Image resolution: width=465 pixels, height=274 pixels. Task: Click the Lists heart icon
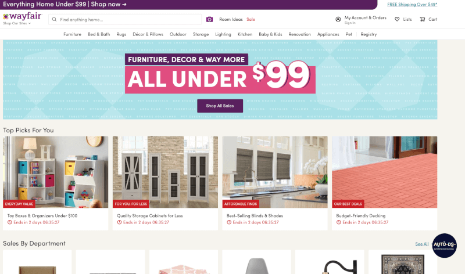[x=397, y=19]
